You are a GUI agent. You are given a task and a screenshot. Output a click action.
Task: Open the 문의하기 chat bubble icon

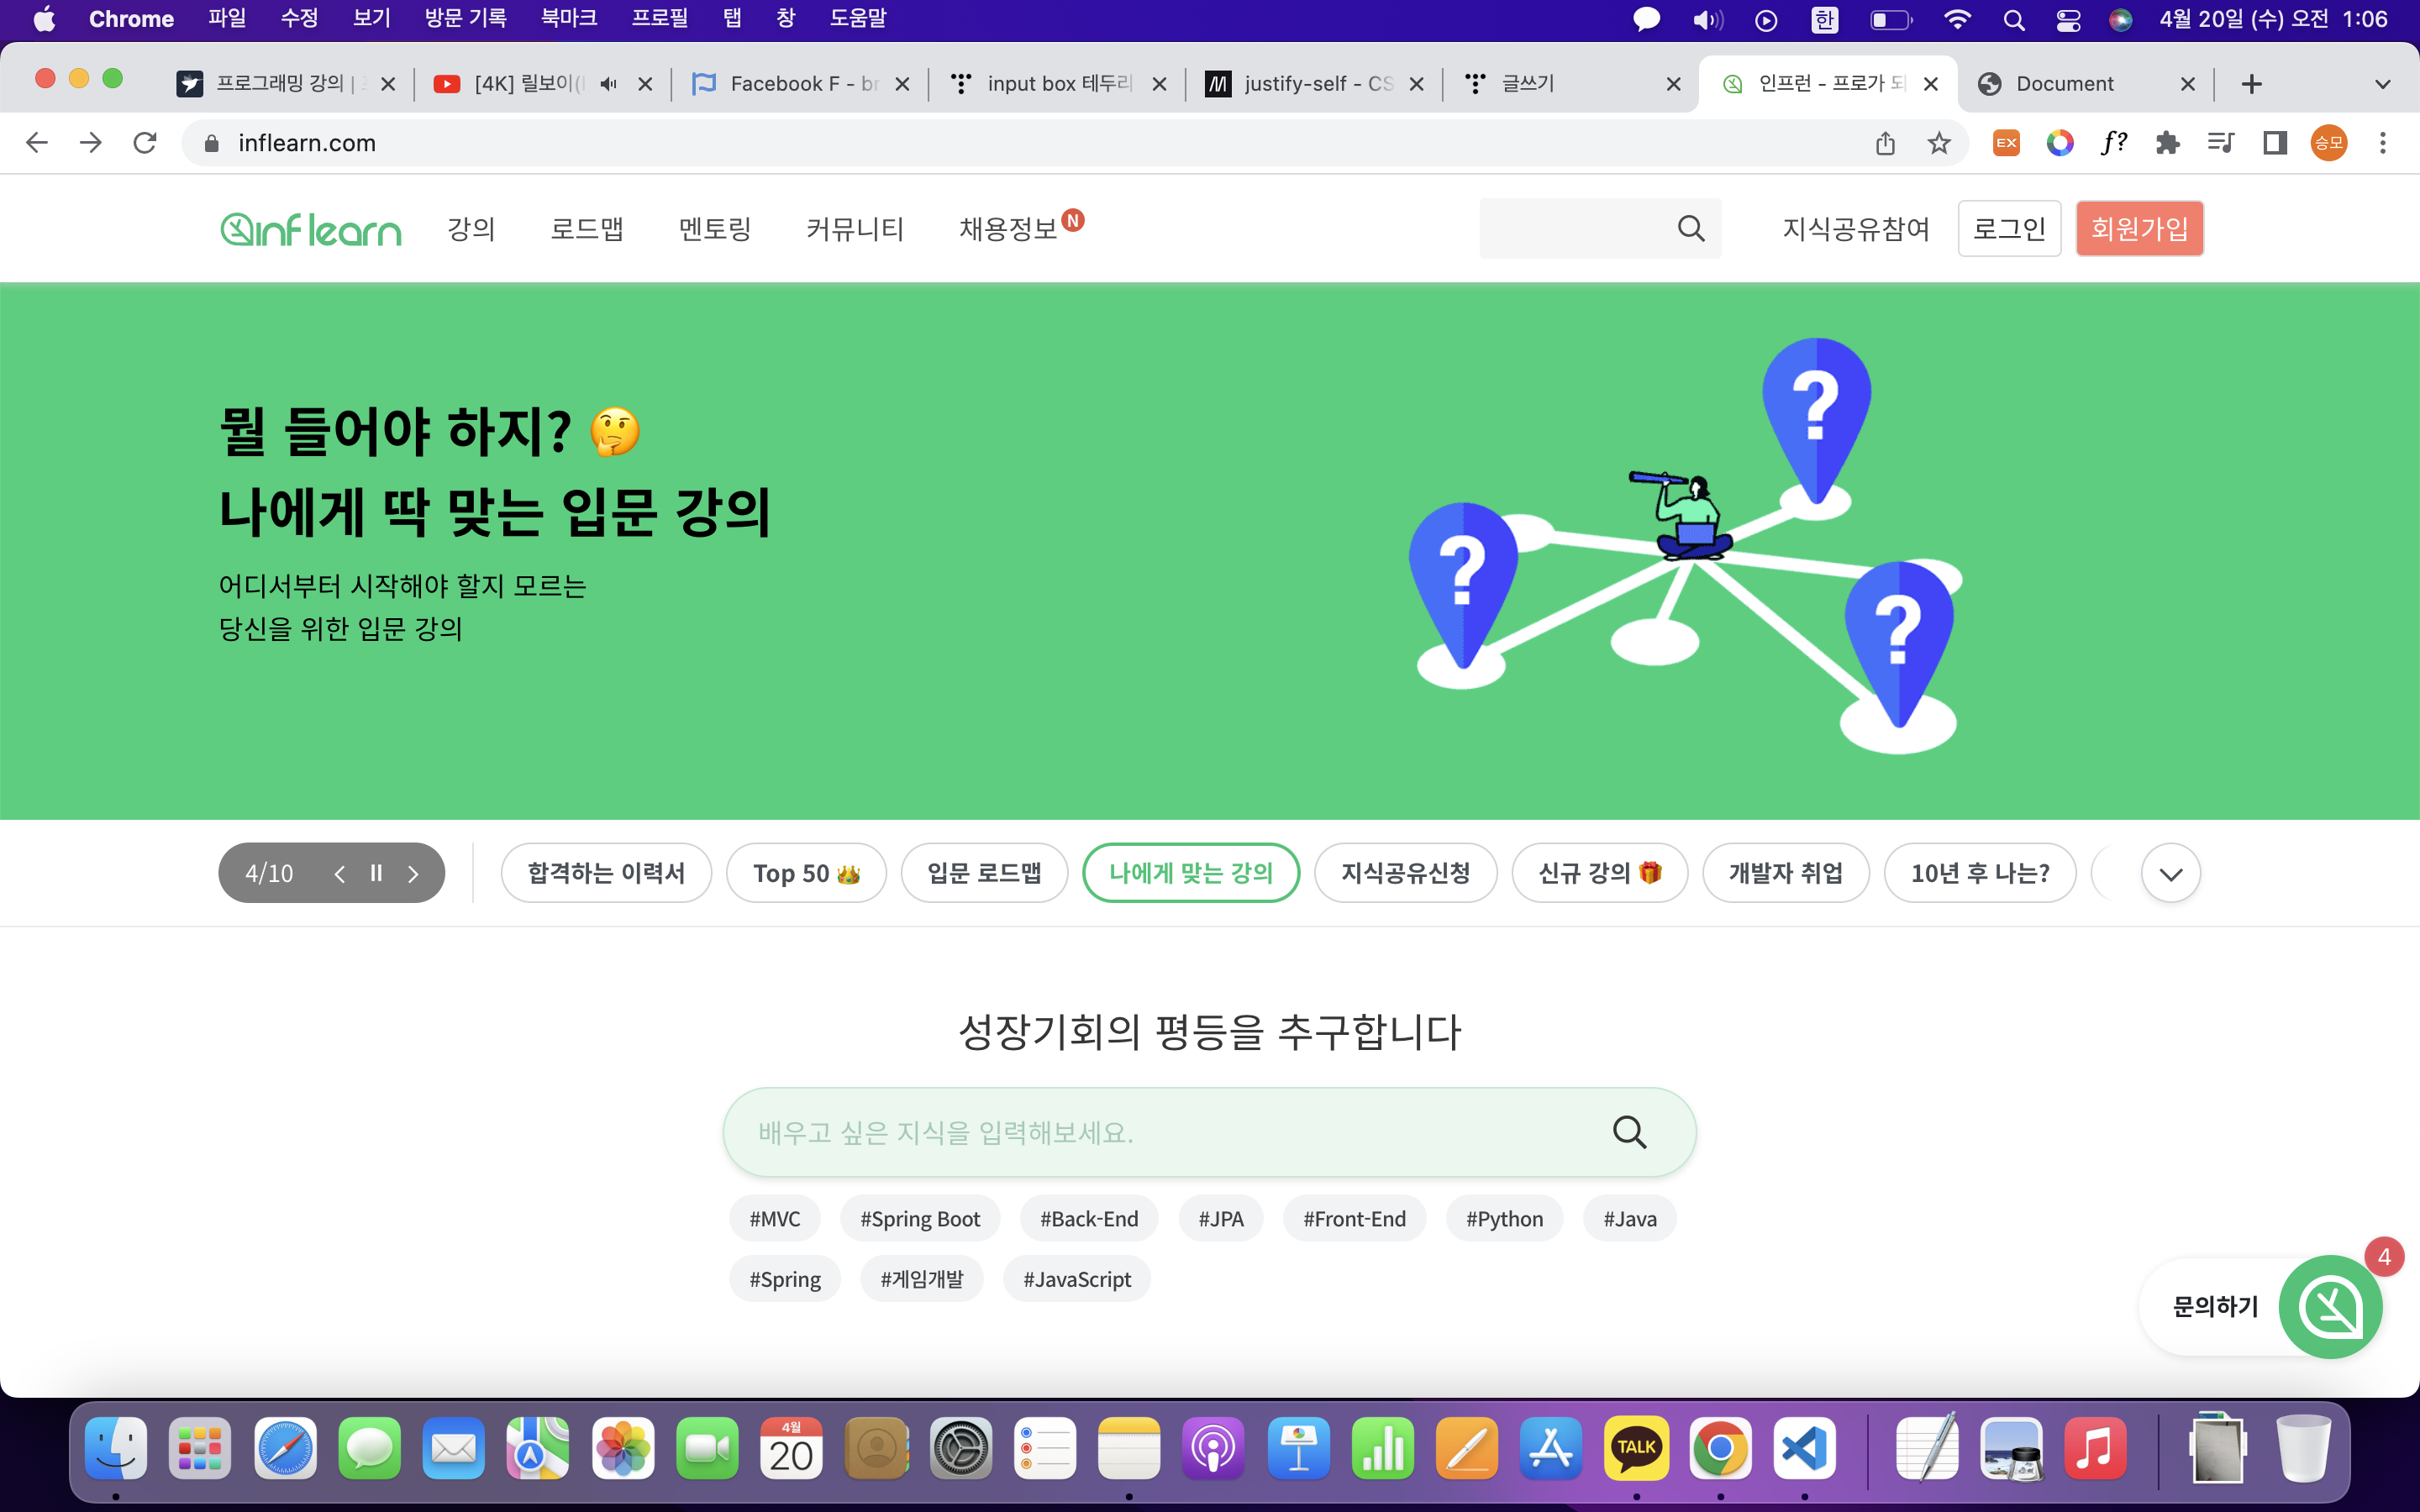click(2330, 1306)
